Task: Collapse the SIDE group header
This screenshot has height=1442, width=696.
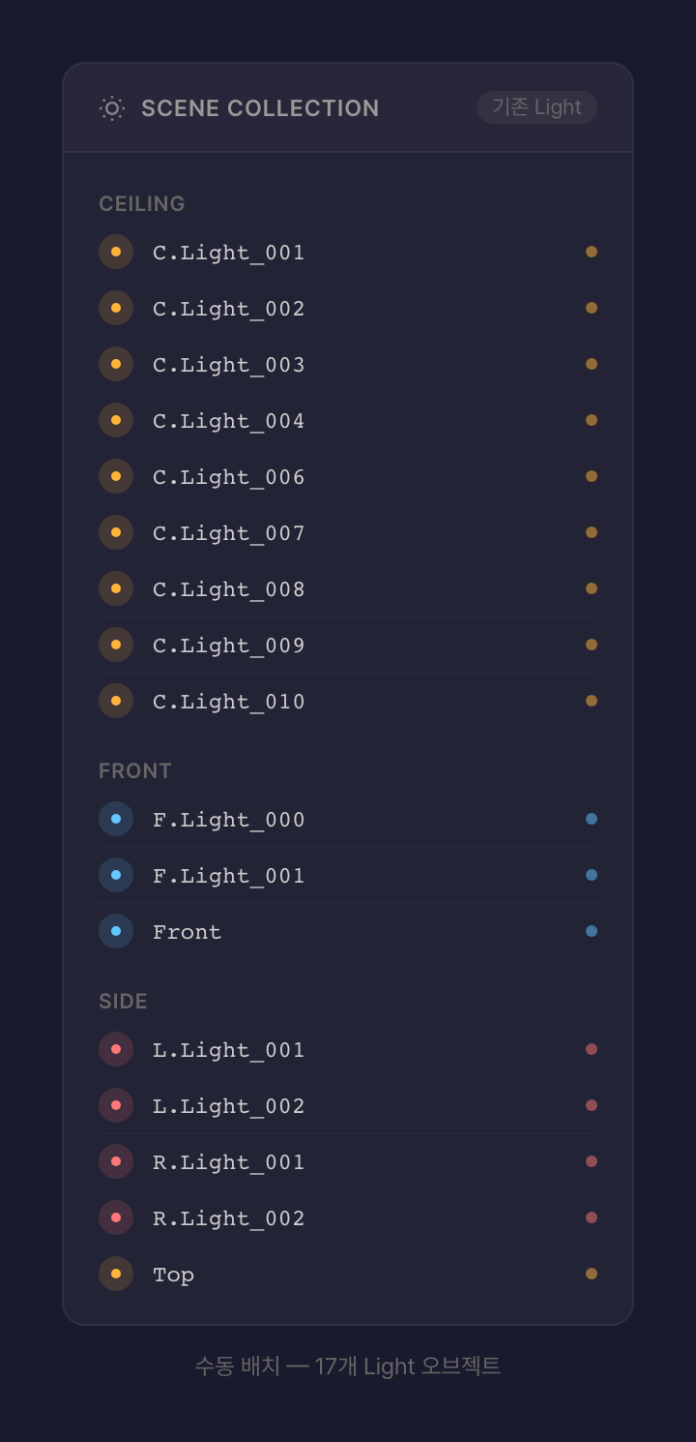Action: 123,1001
